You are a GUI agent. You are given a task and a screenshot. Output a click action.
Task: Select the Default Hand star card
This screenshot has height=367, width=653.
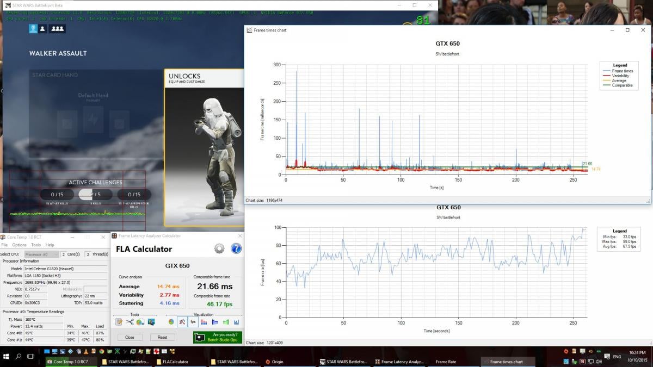pos(93,111)
